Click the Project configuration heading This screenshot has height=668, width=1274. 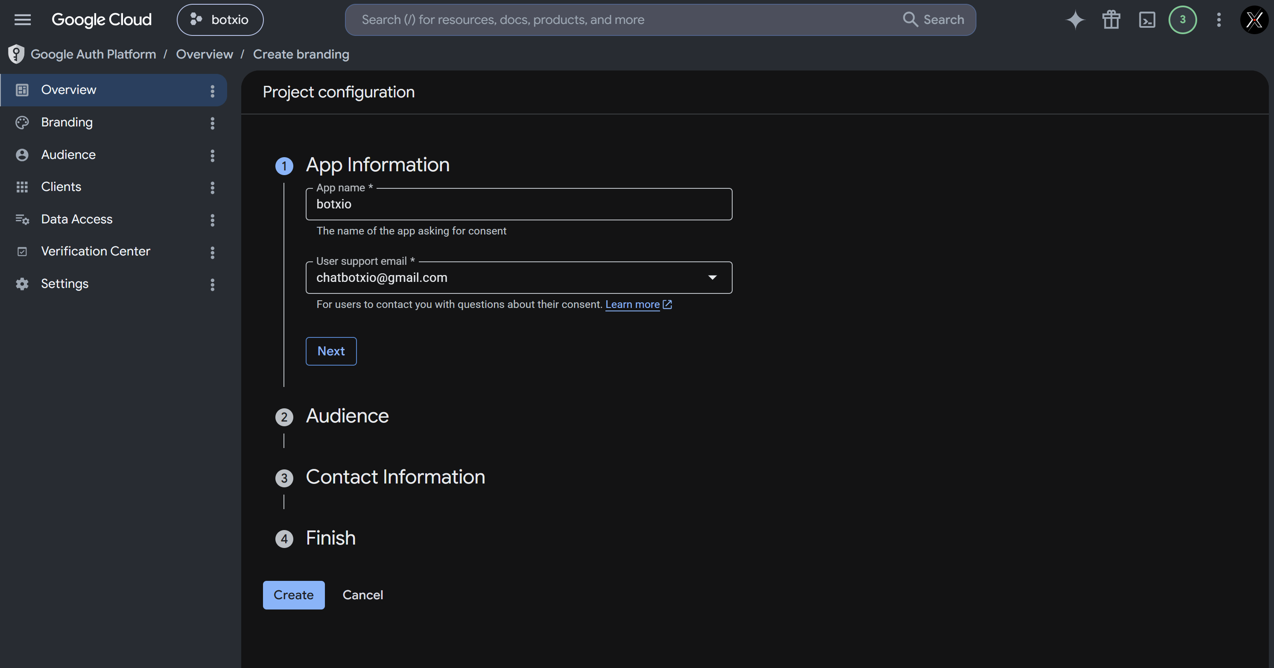click(x=339, y=92)
